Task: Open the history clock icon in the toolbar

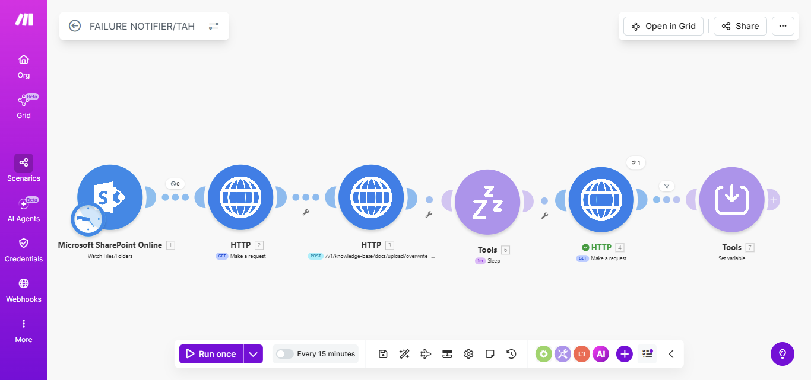Action: [511, 354]
